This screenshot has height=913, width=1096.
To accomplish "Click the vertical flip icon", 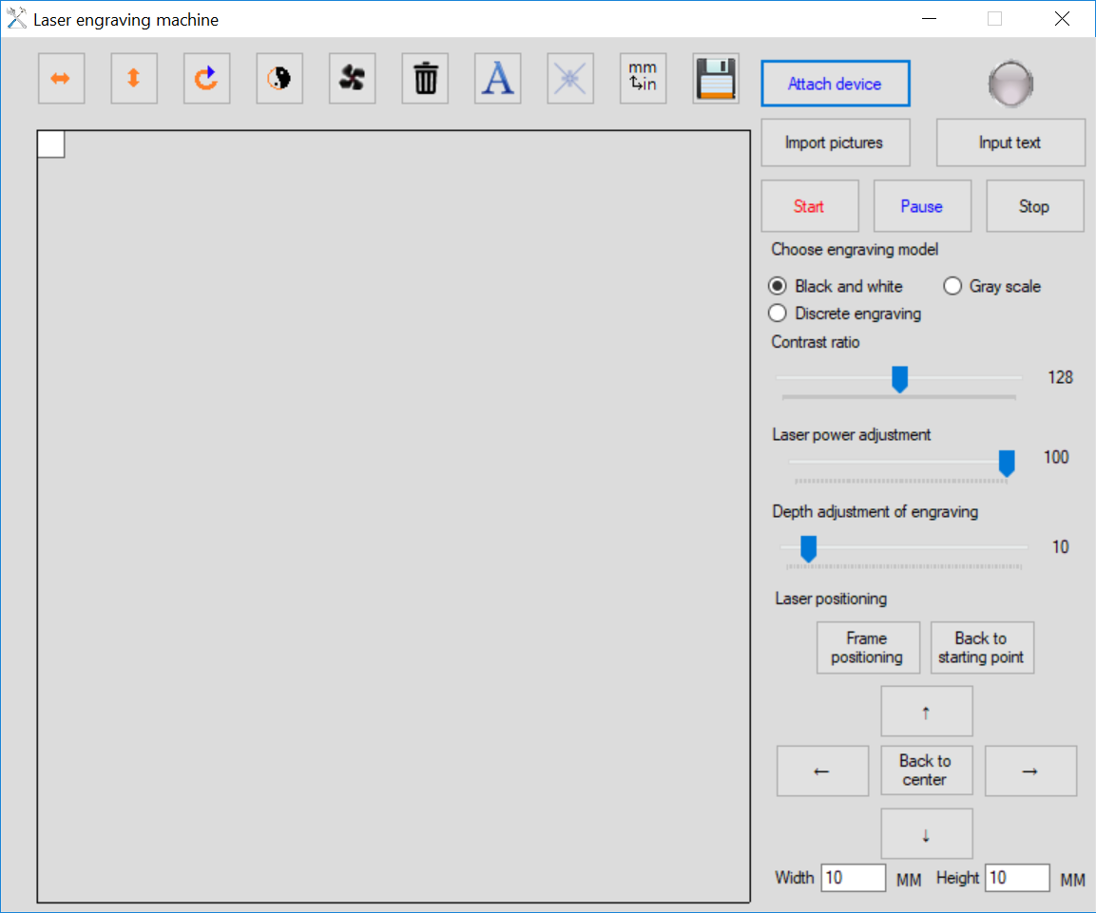I will pos(134,78).
